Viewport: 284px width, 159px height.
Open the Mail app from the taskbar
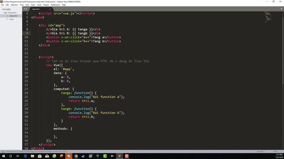(47, 156)
